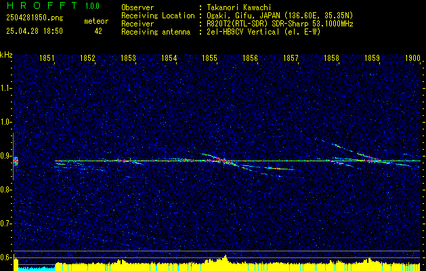Click the 0.9 kHz frequency label
Screen dimensions: 426x271
pyautogui.click(x=5, y=156)
